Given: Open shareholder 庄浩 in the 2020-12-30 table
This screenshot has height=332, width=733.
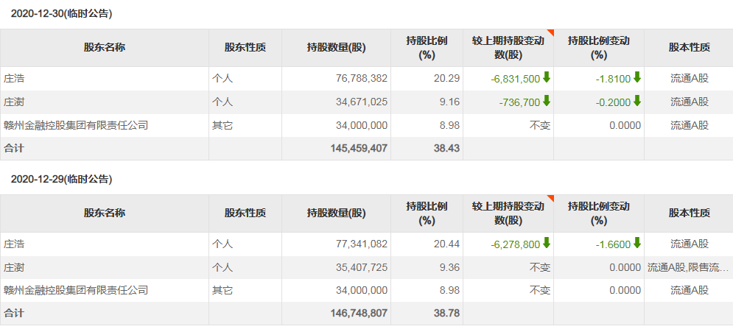Looking at the screenshot, I should tap(15, 78).
